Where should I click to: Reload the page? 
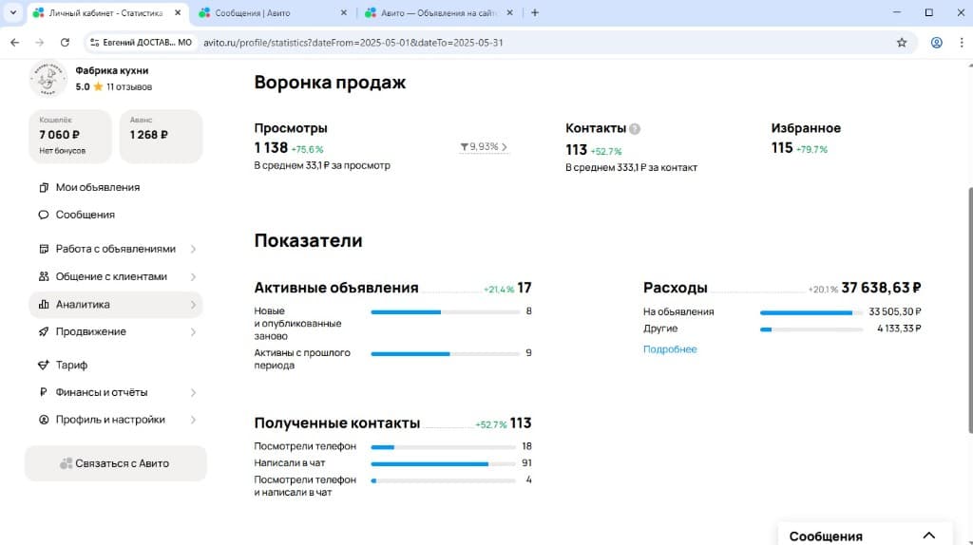click(65, 43)
